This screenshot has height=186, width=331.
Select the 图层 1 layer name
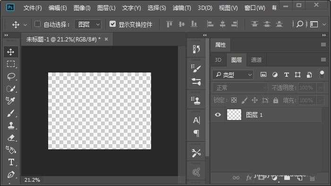click(254, 115)
